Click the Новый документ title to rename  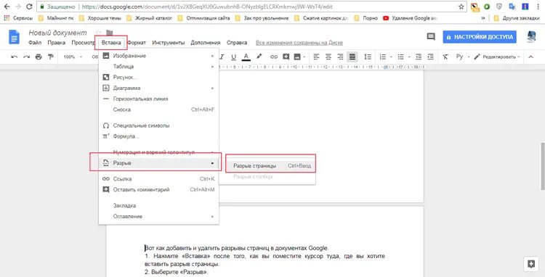(x=57, y=33)
